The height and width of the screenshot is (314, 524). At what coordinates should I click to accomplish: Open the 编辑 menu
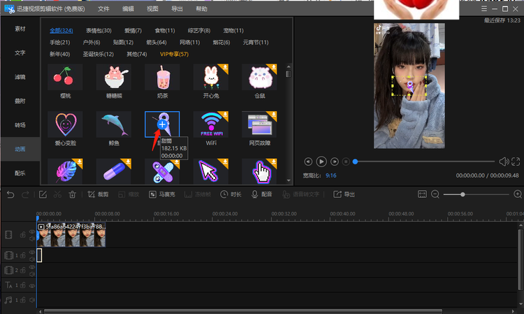pos(128,9)
